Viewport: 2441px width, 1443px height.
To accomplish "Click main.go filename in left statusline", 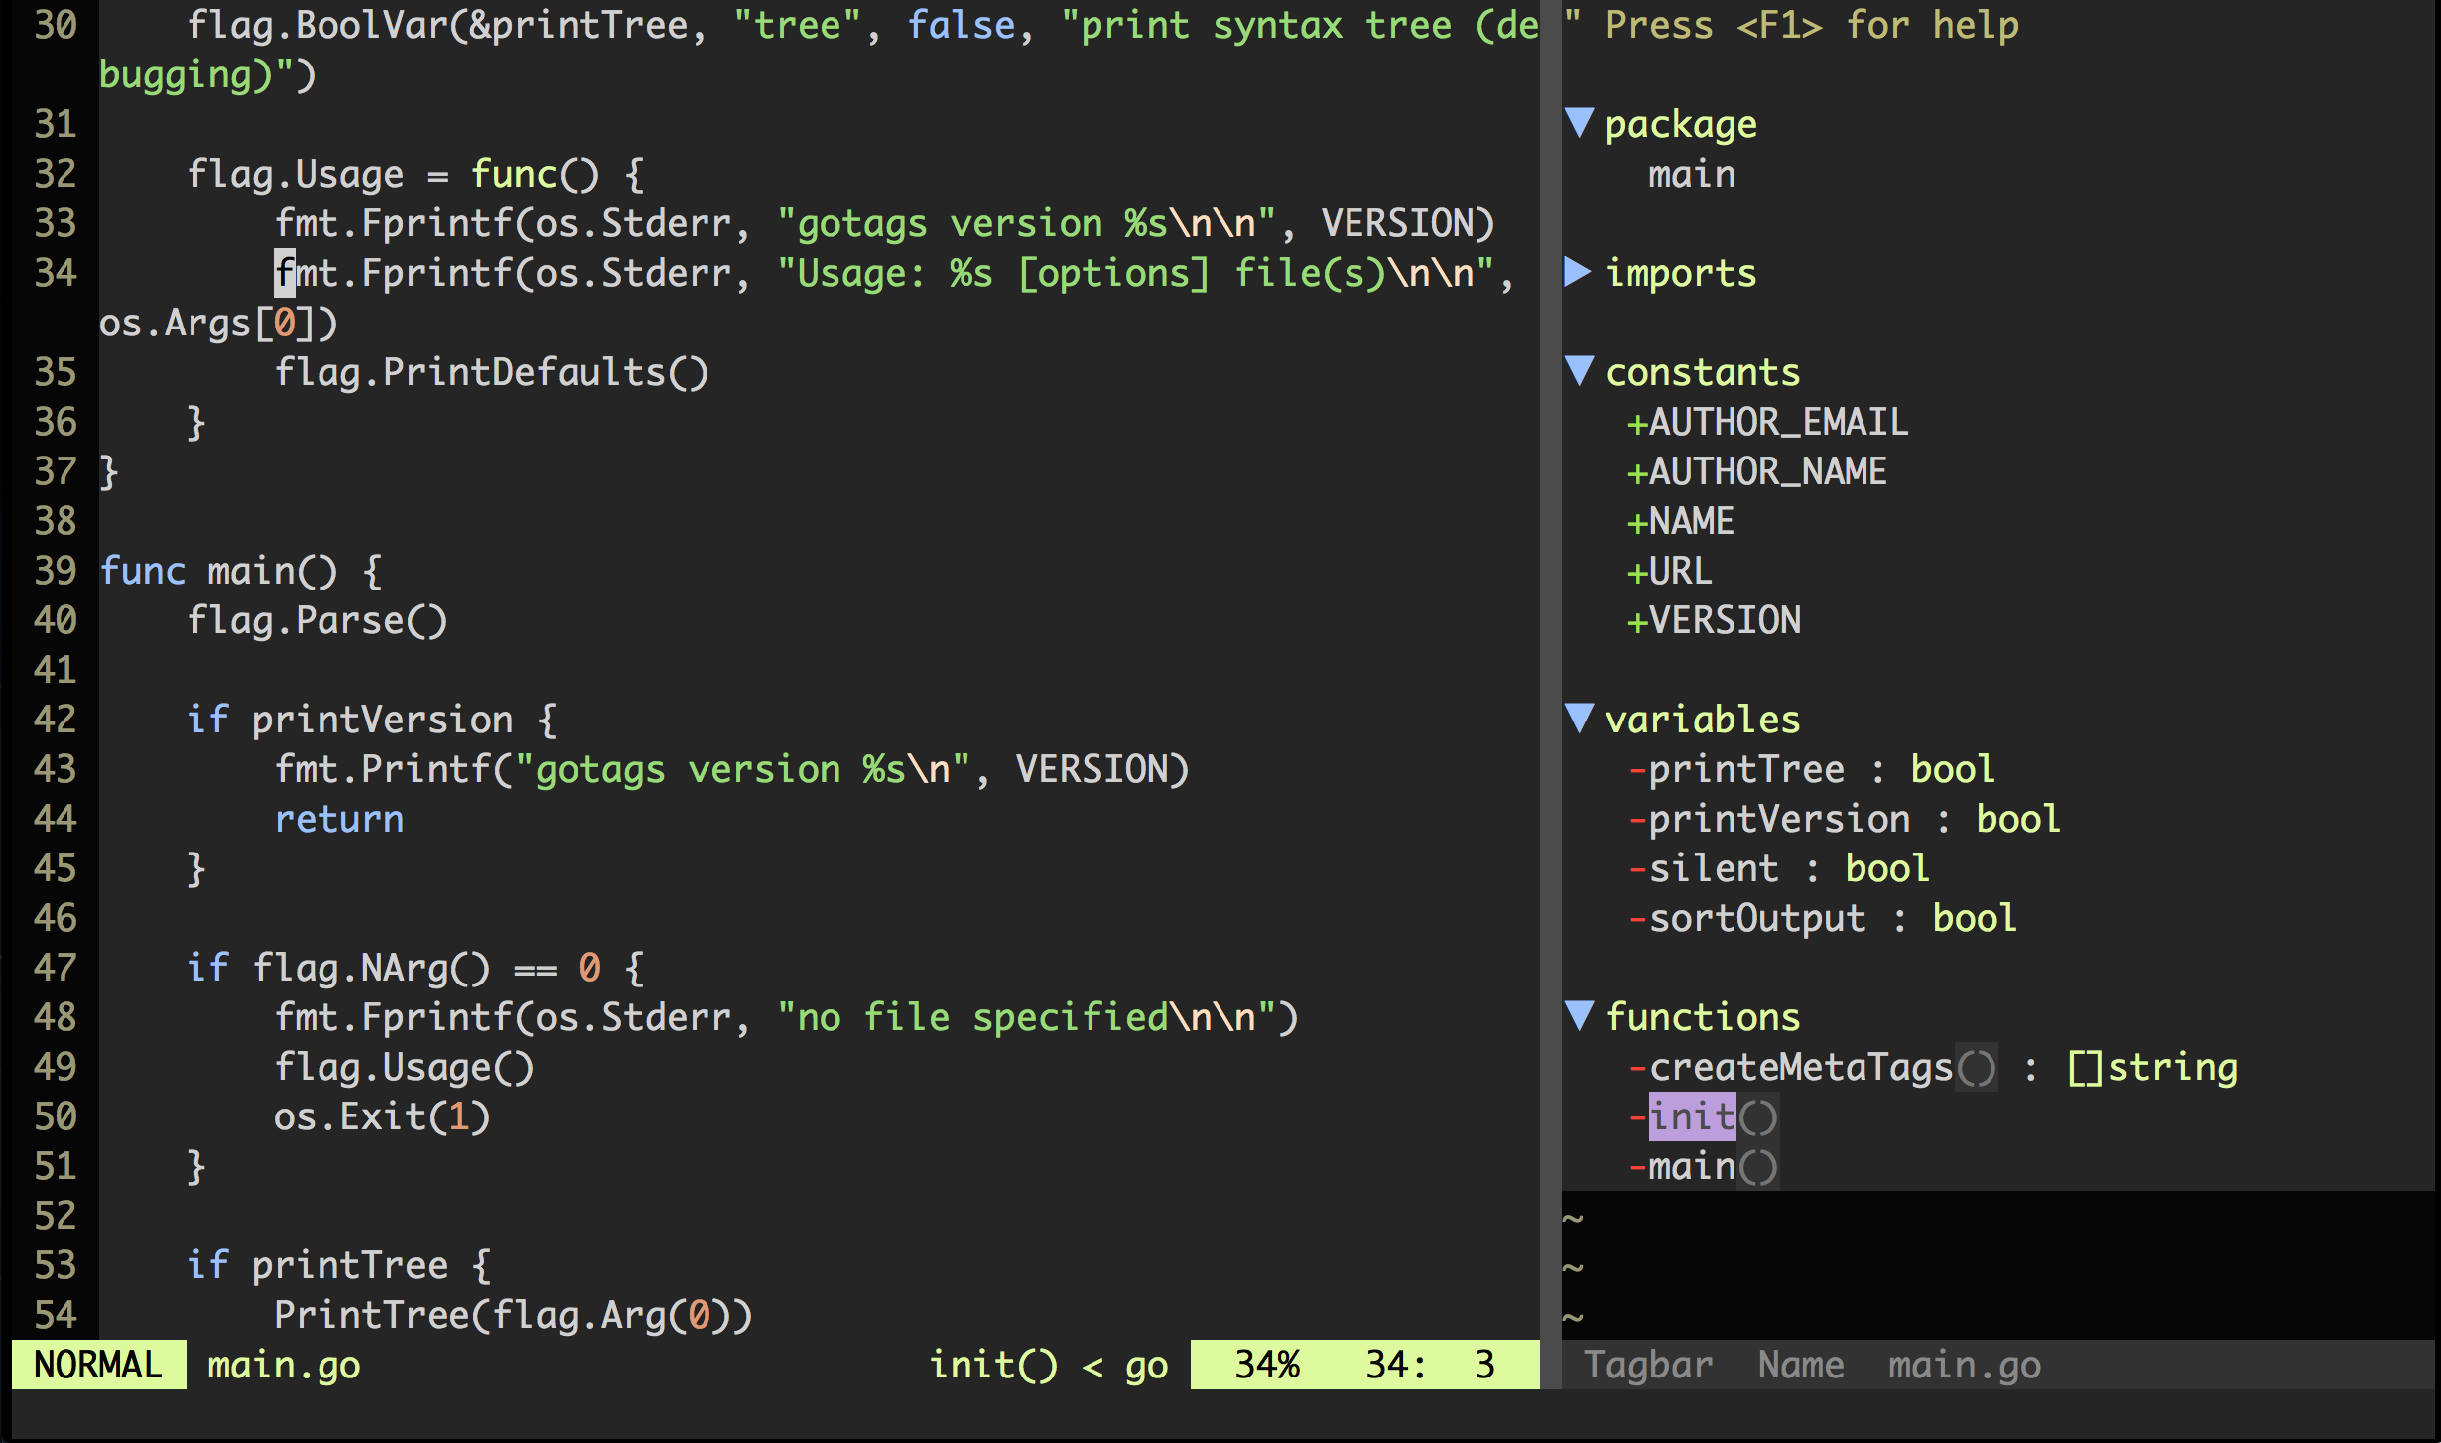I will [x=284, y=1366].
